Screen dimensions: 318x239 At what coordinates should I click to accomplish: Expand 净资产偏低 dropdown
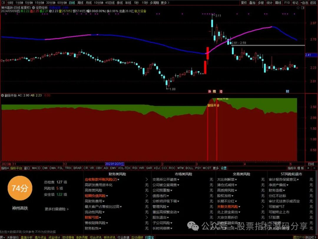click(x=287, y=185)
